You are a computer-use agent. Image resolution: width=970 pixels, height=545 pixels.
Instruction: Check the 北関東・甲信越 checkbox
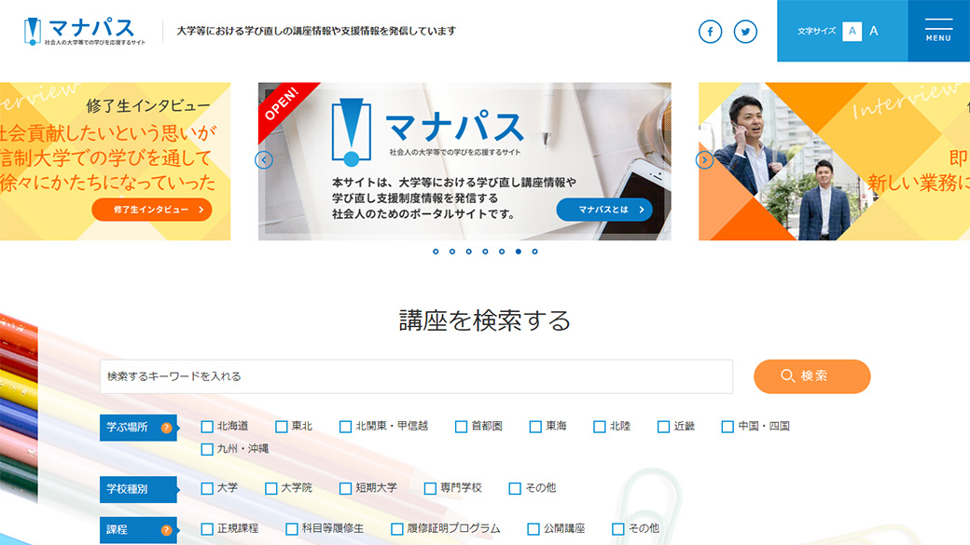346,427
